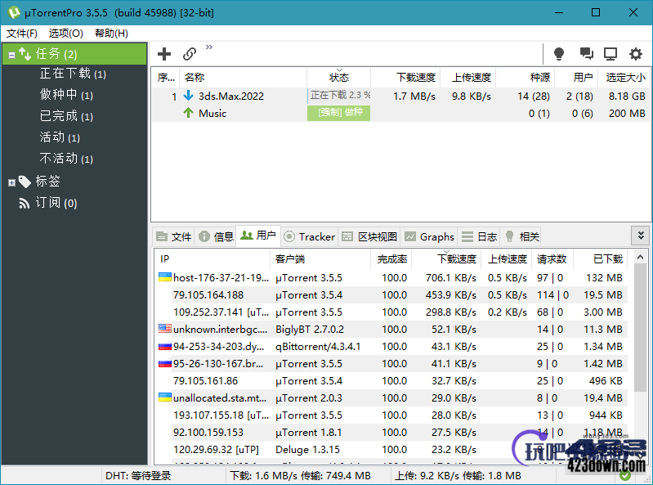Viewport: 653px width, 485px height.
Task: Select the Music torrent name
Action: pos(212,114)
